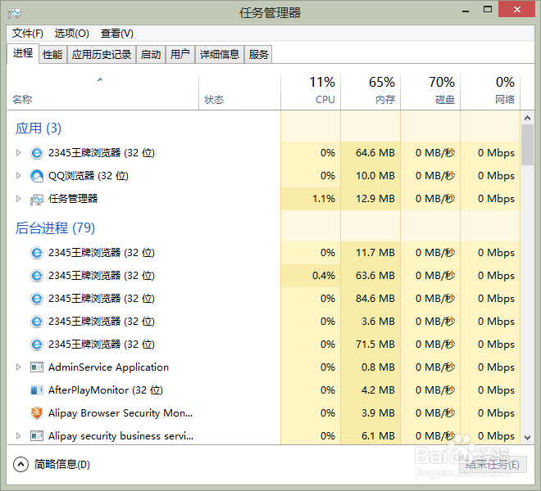Viewport: 541px width, 491px height.
Task: Expand the Alipay security business service entry
Action: coord(18,436)
